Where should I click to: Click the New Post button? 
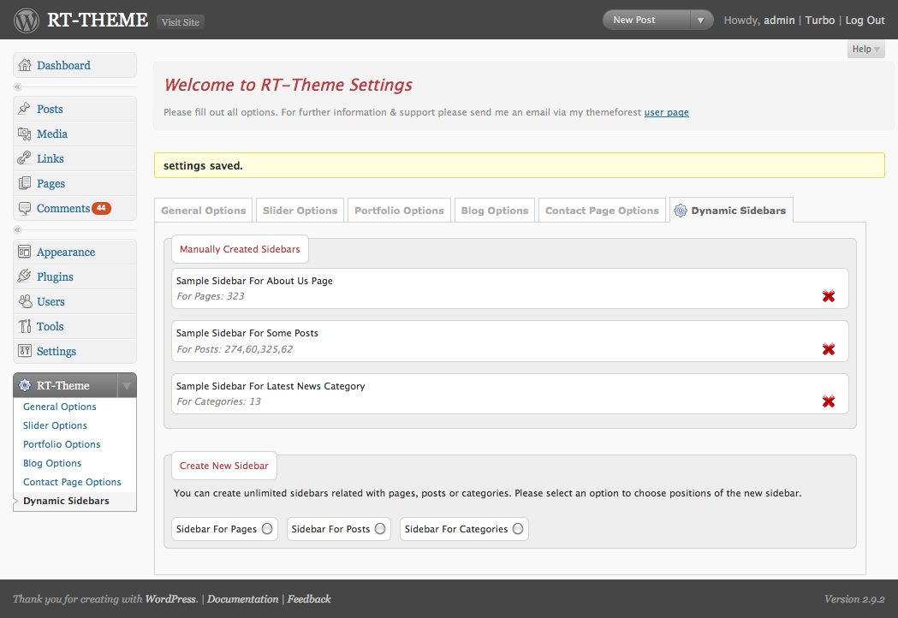point(646,20)
